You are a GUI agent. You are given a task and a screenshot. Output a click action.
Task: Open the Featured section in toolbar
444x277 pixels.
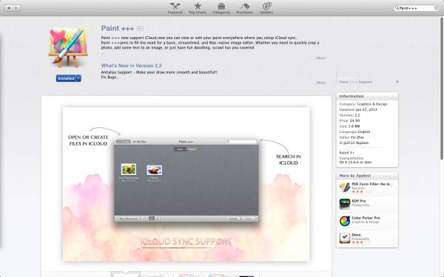[175, 8]
